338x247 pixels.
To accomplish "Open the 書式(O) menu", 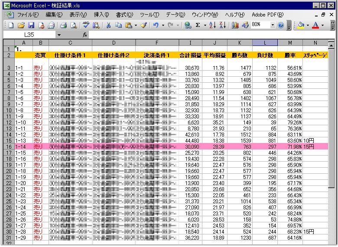I will click(x=124, y=15).
